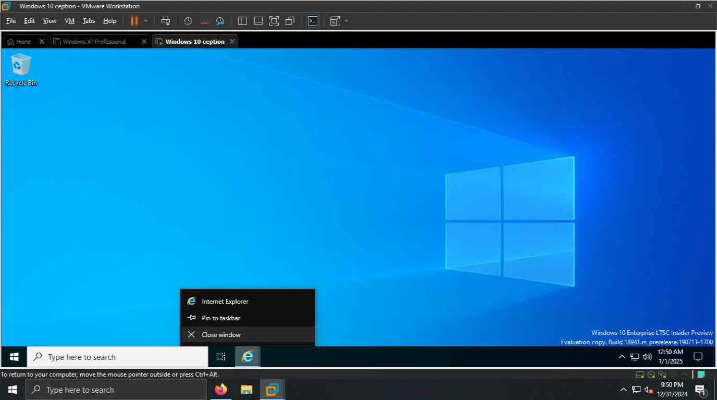Viewport: 717px width, 400px height.
Task: Close the Windows 10 ception tab
Action: click(232, 42)
